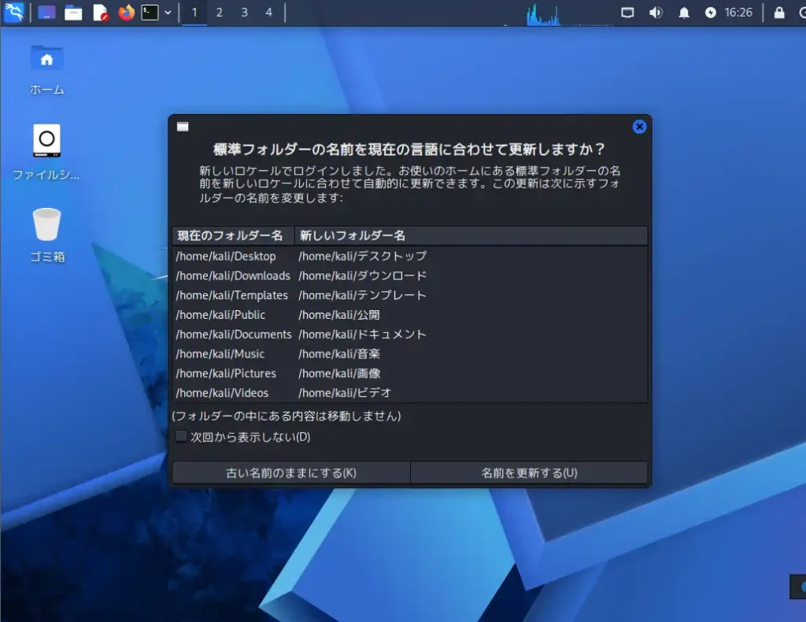This screenshot has height=622, width=806.
Task: Click the 古い名前のままにする button
Action: (x=290, y=472)
